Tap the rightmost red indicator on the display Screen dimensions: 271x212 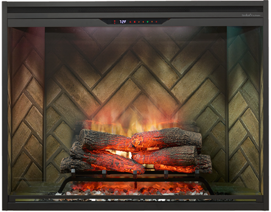[156, 22]
